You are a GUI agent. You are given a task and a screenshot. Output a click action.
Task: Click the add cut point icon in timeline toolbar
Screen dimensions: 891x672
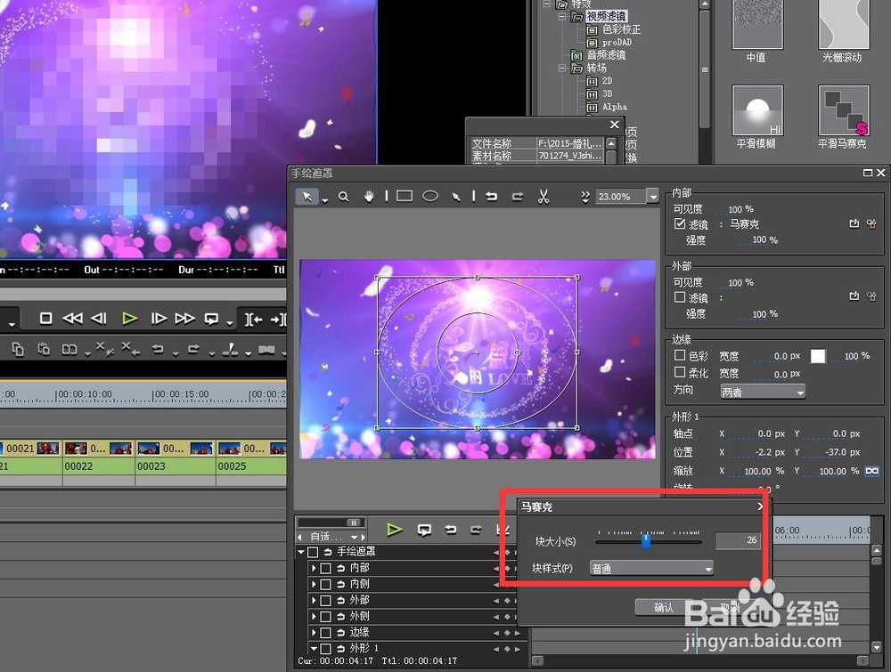tap(230, 349)
